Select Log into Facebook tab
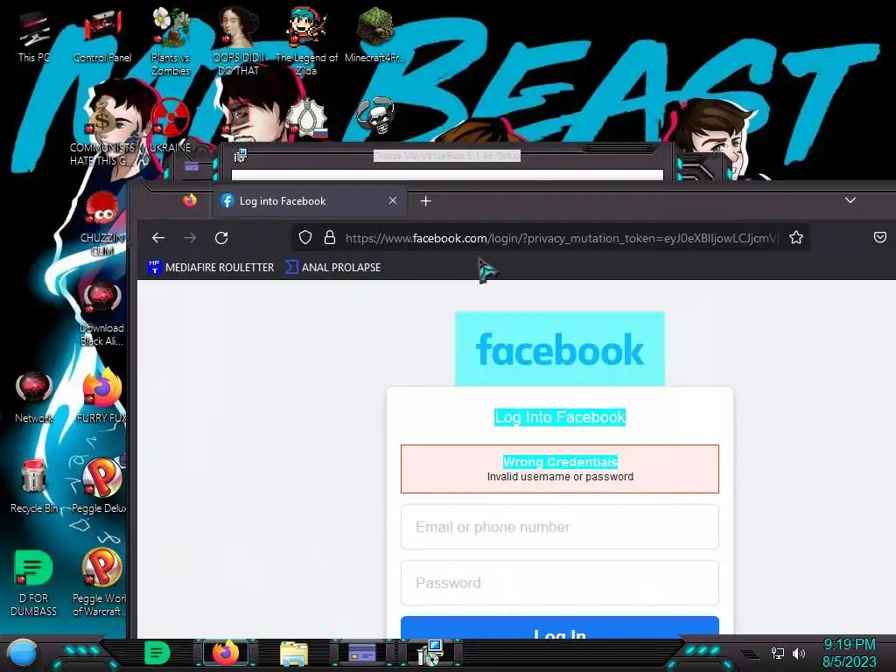Viewport: 896px width, 672px height. point(309,201)
